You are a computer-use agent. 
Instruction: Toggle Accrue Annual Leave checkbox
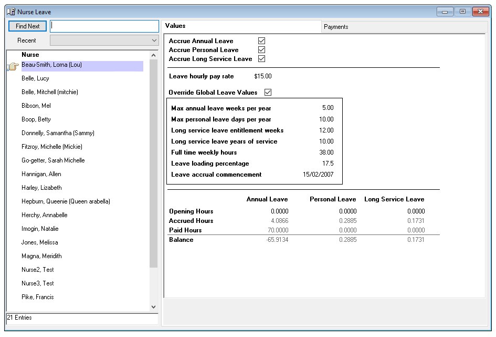(261, 41)
